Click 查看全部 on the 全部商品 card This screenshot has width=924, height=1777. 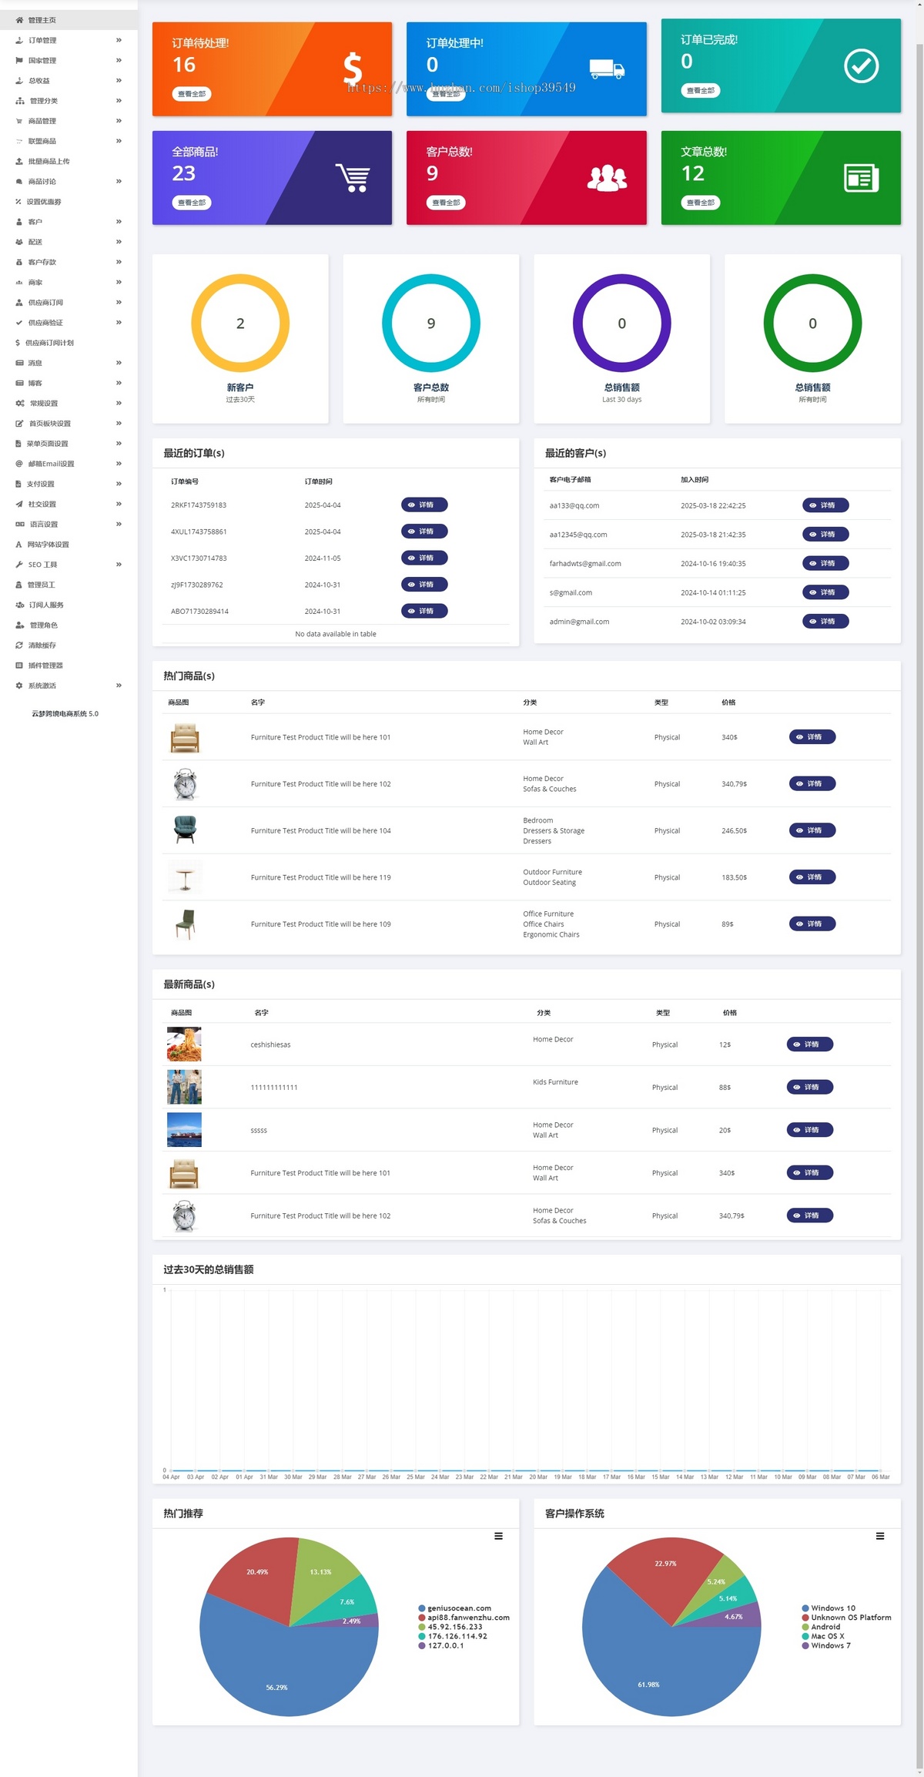(x=192, y=203)
